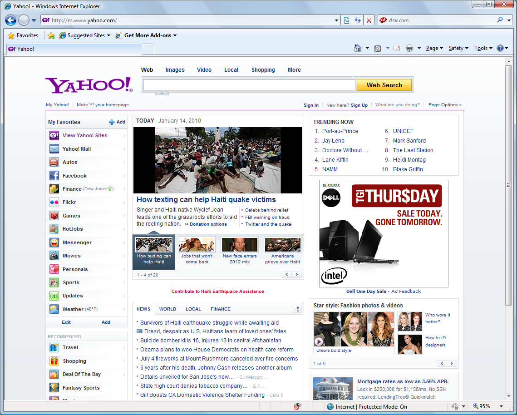Click next arrow in Today story carousel

[x=297, y=275]
